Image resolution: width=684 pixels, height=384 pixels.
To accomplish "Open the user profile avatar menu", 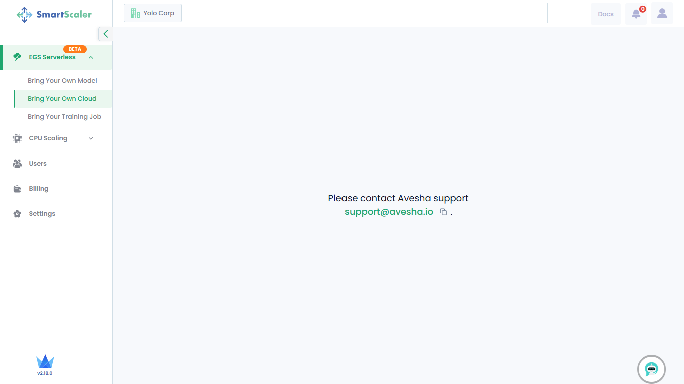I will 662,14.
